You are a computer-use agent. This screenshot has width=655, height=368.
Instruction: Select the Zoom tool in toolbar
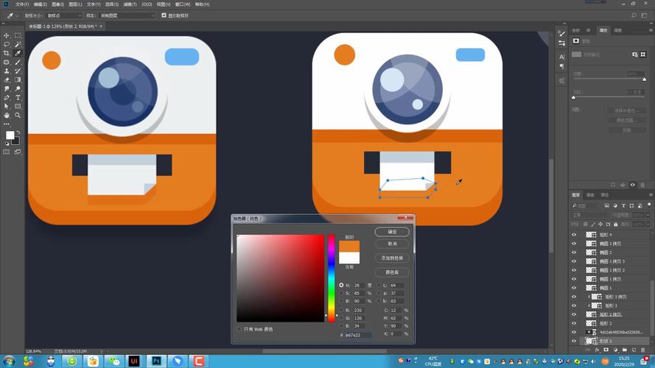[18, 115]
